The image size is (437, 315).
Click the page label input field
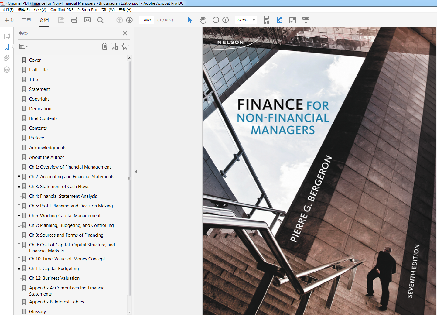(x=146, y=20)
